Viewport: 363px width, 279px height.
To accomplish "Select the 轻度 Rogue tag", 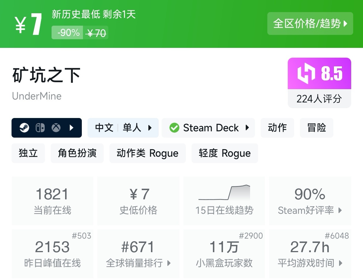I will (225, 153).
